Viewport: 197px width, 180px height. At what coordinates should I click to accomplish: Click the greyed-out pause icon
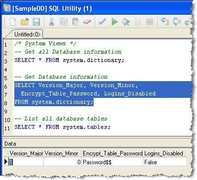[138, 22]
